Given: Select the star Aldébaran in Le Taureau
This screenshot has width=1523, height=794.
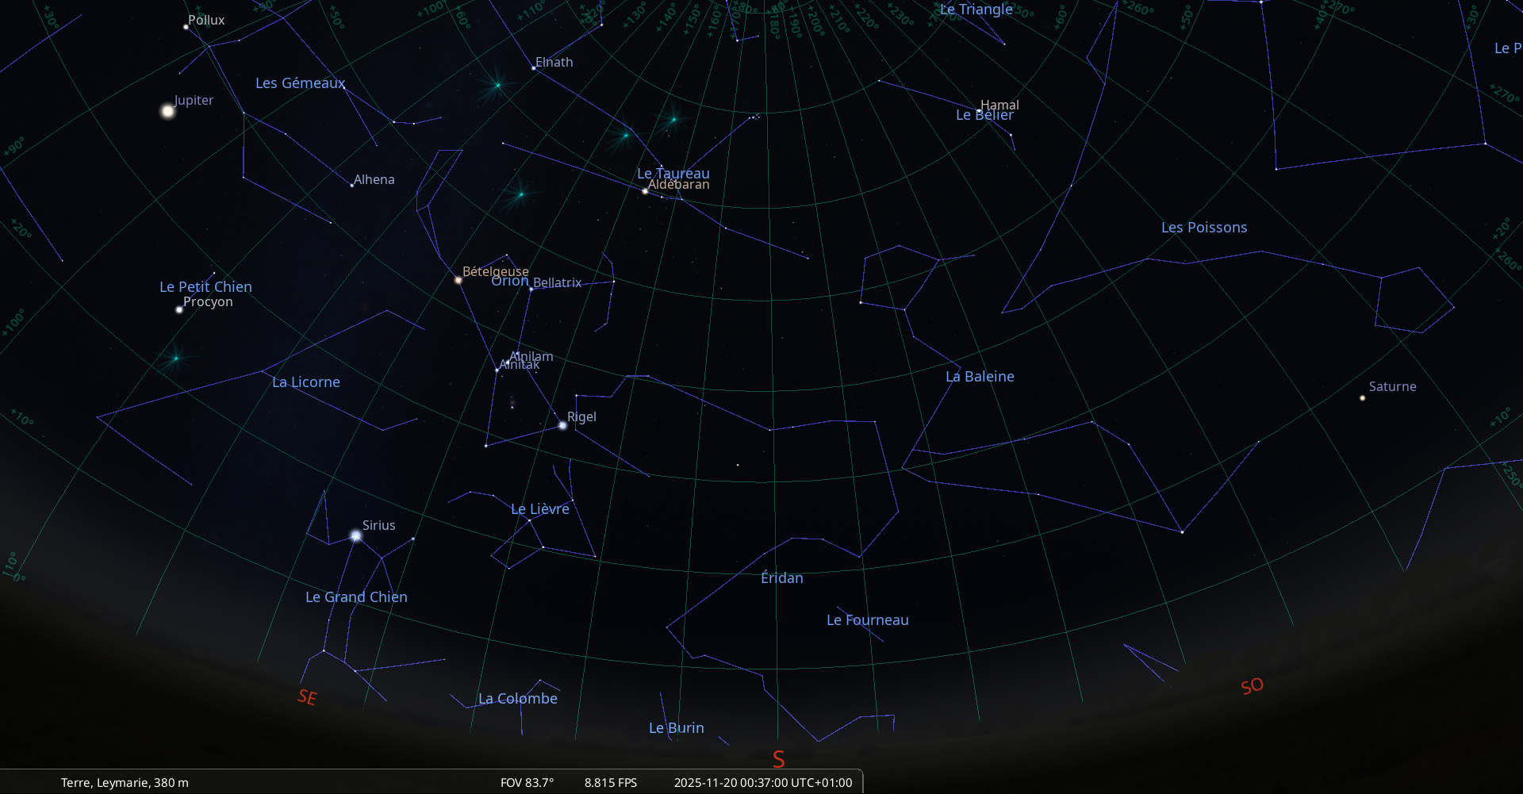Looking at the screenshot, I should coord(645,191).
